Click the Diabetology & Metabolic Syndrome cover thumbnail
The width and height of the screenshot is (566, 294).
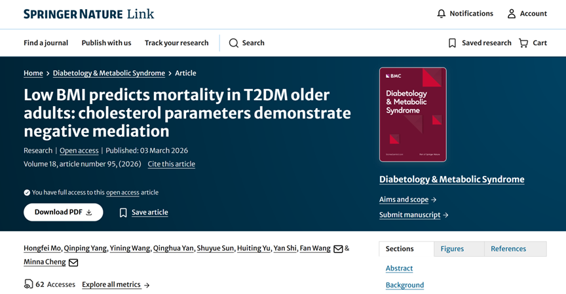tap(413, 115)
